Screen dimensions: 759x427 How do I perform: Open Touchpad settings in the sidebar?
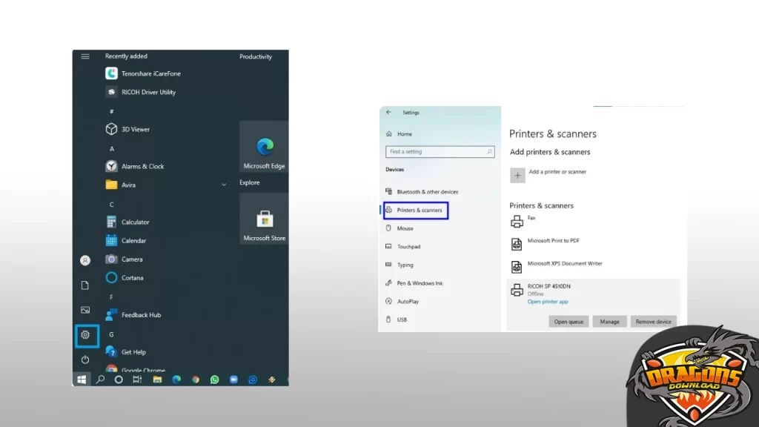[x=406, y=246]
